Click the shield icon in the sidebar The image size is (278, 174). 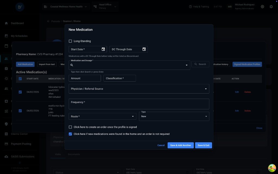tap(6, 124)
